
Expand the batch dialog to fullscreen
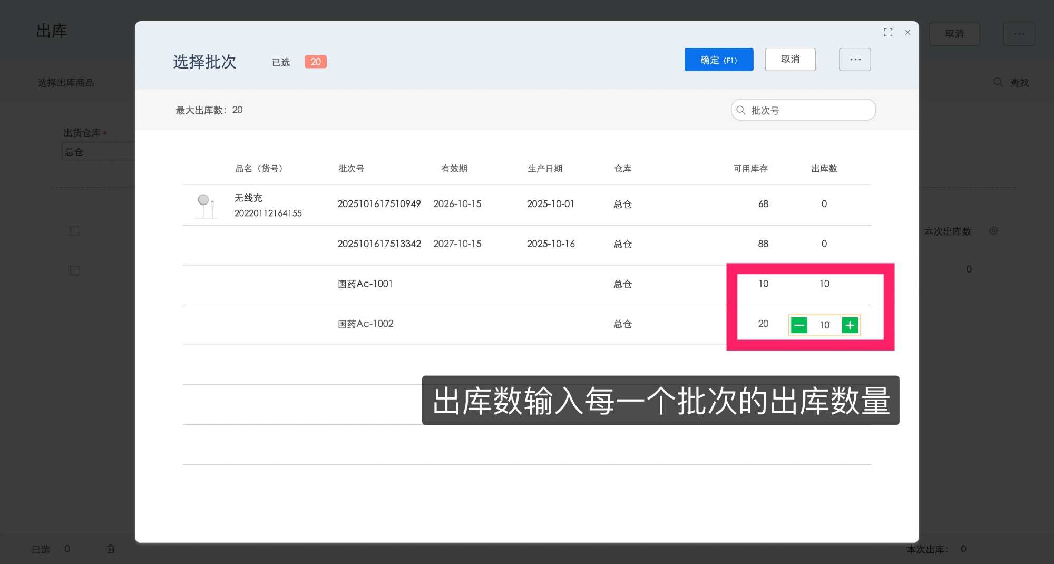point(887,32)
